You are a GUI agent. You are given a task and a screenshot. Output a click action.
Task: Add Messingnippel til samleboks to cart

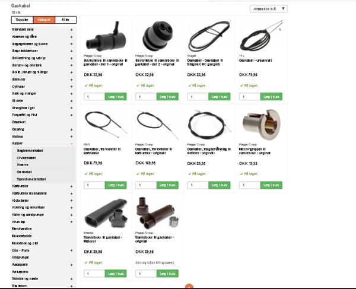(271, 185)
